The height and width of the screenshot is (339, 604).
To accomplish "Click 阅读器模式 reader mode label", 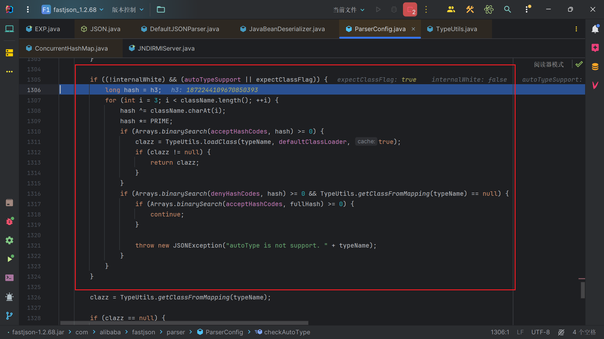I will coord(549,64).
